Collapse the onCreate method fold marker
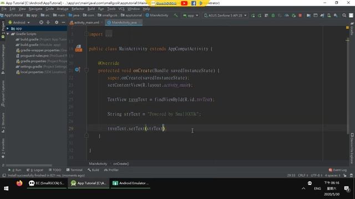This screenshot has height=199, width=355. pyautogui.click(x=87, y=70)
